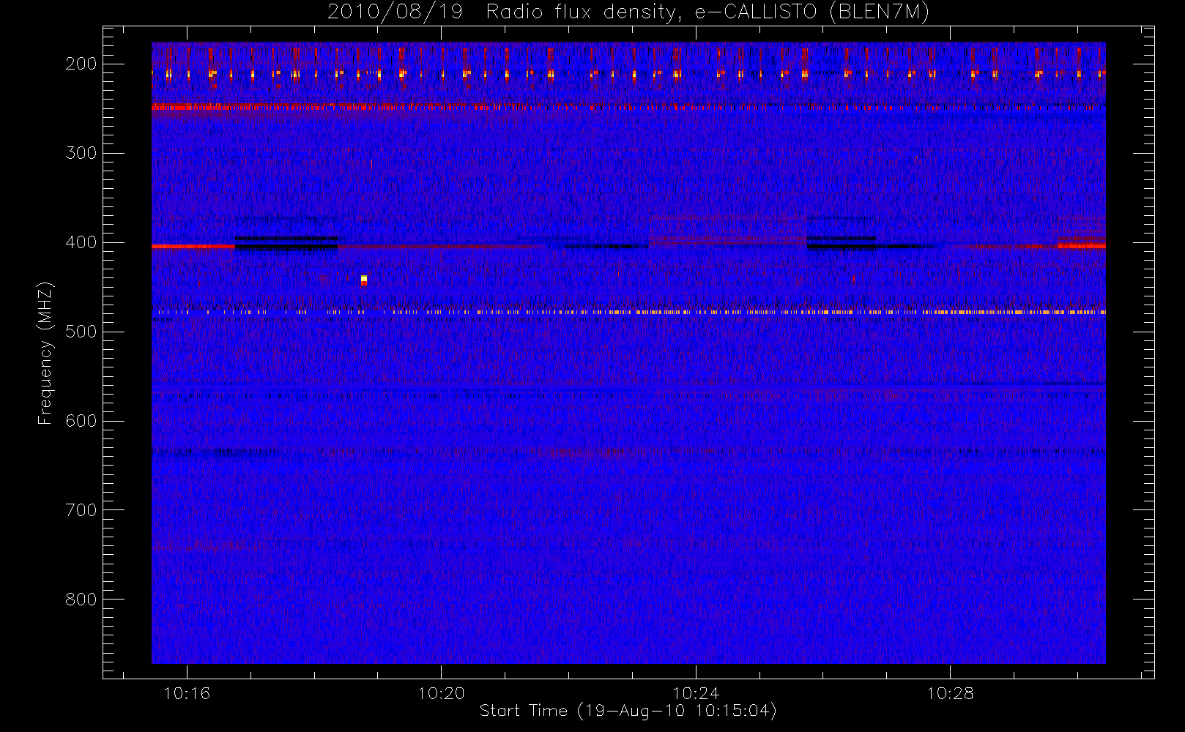Click the 'Frequency (MHZ)' y-axis label
The width and height of the screenshot is (1185, 732).
click(x=45, y=353)
